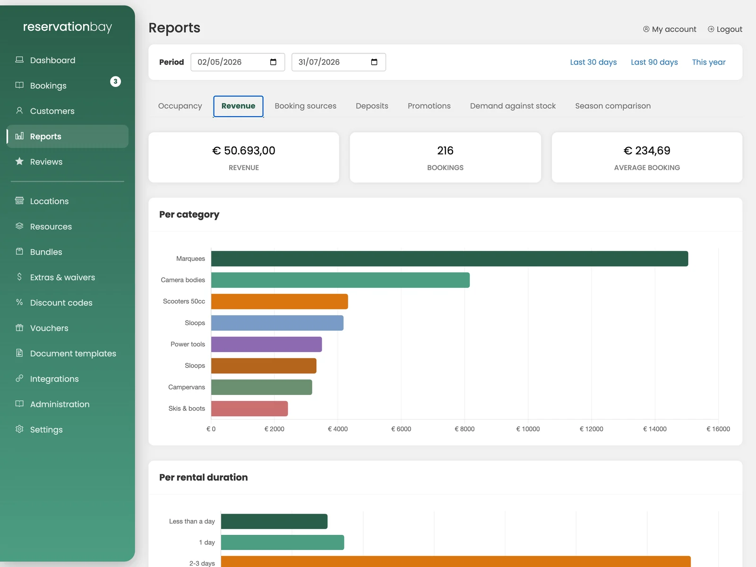Click the 1 day duration bar

click(283, 542)
